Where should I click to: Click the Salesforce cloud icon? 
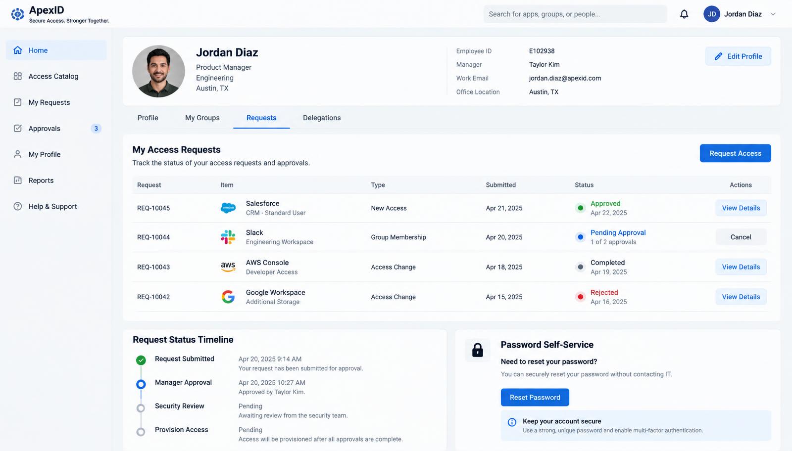point(228,208)
